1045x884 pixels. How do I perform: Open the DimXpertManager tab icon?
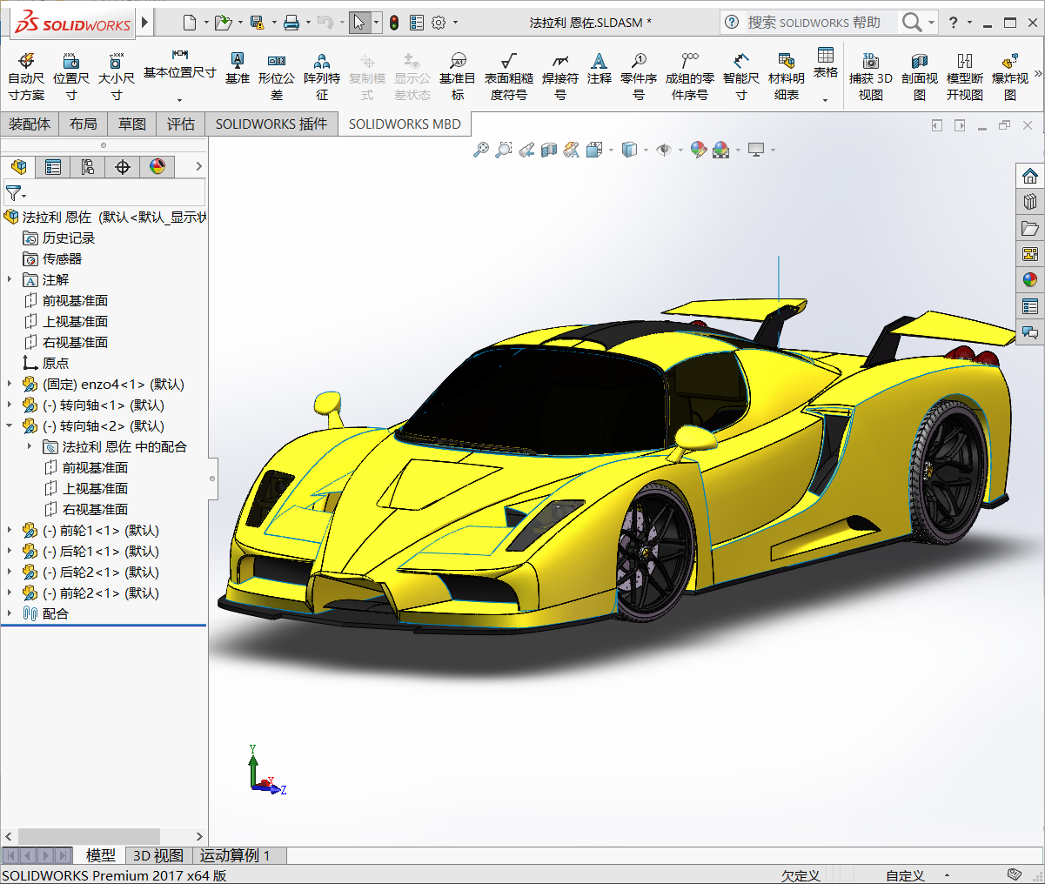(123, 166)
